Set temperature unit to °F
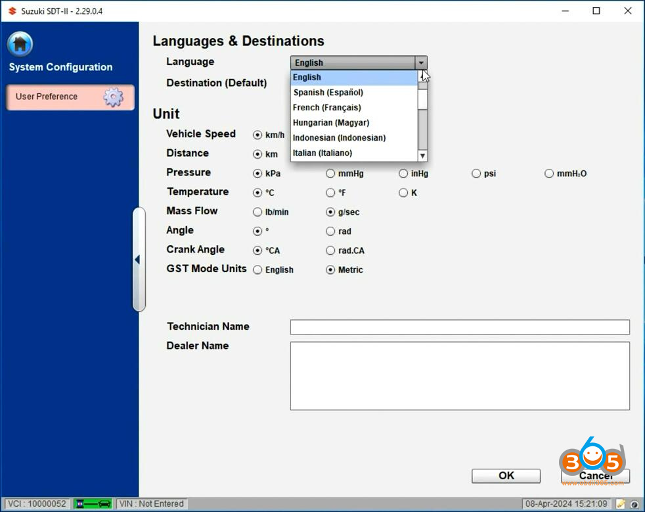 pos(330,193)
